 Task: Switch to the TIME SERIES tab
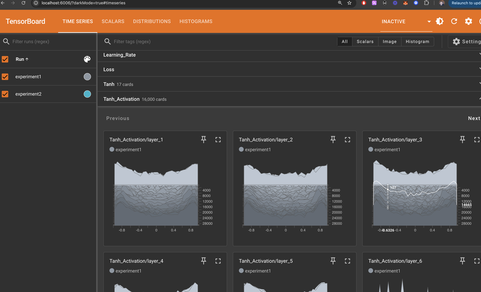click(x=78, y=21)
